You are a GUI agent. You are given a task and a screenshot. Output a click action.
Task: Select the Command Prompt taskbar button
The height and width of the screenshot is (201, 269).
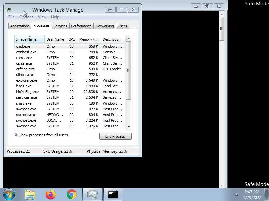tap(113, 194)
